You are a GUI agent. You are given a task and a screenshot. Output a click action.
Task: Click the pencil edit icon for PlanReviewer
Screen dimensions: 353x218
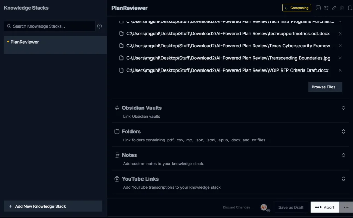click(x=334, y=8)
